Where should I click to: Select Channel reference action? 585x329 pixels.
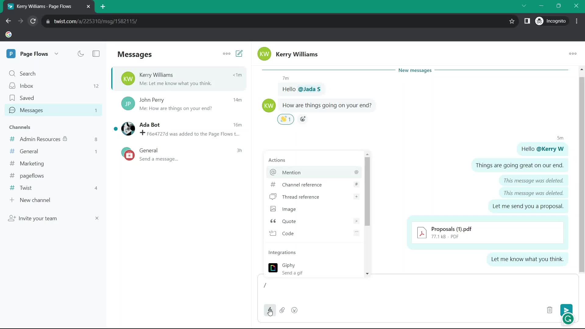pyautogui.click(x=314, y=184)
